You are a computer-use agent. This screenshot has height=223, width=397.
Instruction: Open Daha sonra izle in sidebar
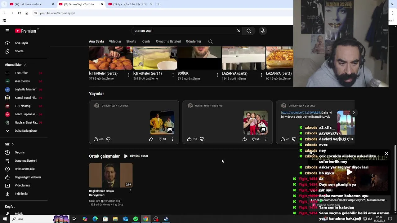25,169
